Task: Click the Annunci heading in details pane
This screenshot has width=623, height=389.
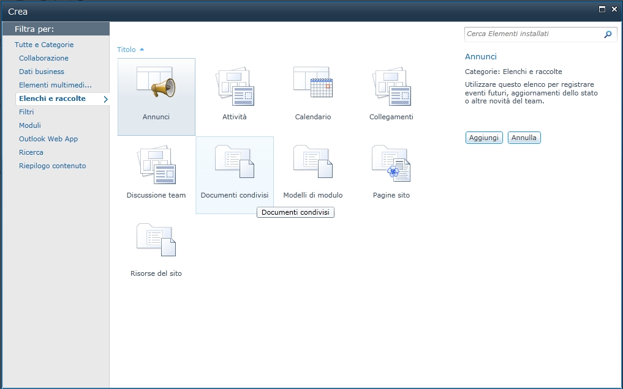Action: (x=481, y=57)
